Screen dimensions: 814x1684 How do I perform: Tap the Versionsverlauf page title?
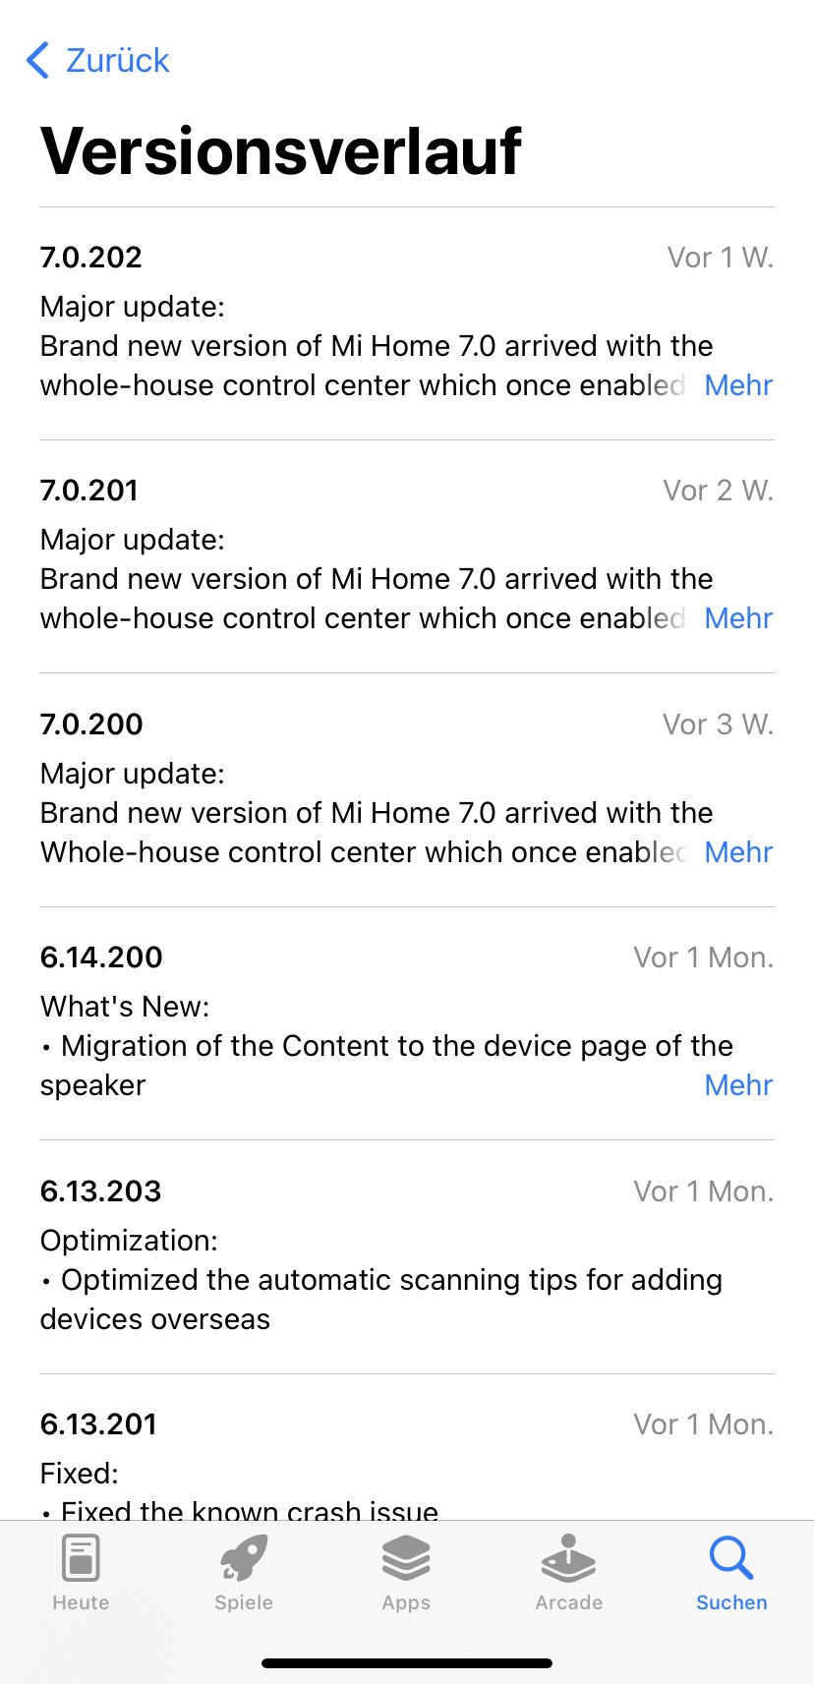pyautogui.click(x=281, y=151)
